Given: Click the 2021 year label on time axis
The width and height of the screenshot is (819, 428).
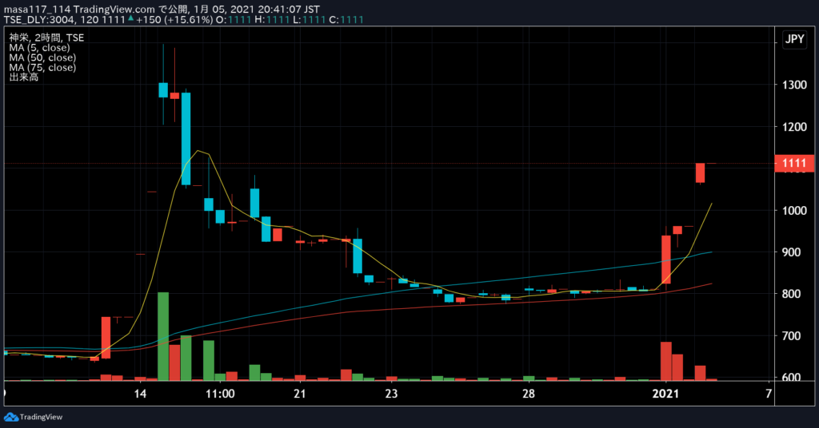Looking at the screenshot, I should 665,394.
